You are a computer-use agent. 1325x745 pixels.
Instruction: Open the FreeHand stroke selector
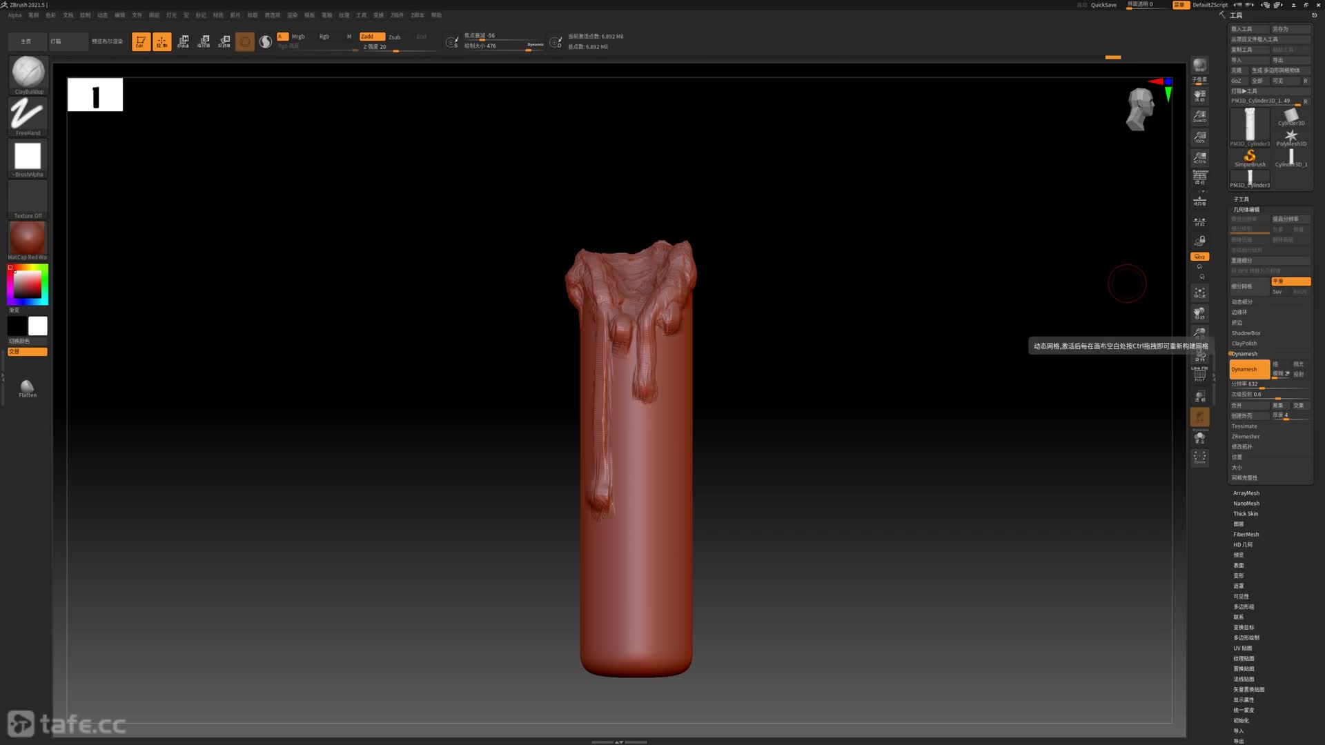[28, 116]
